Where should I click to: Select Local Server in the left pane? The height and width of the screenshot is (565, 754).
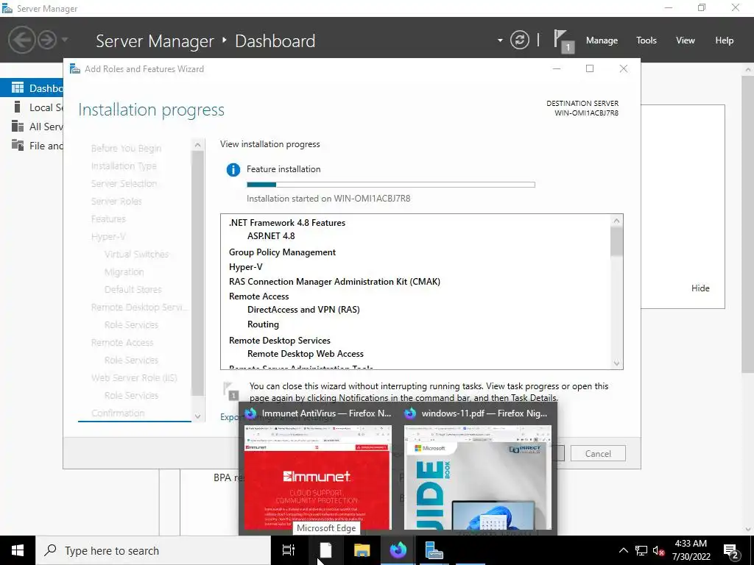click(32, 107)
